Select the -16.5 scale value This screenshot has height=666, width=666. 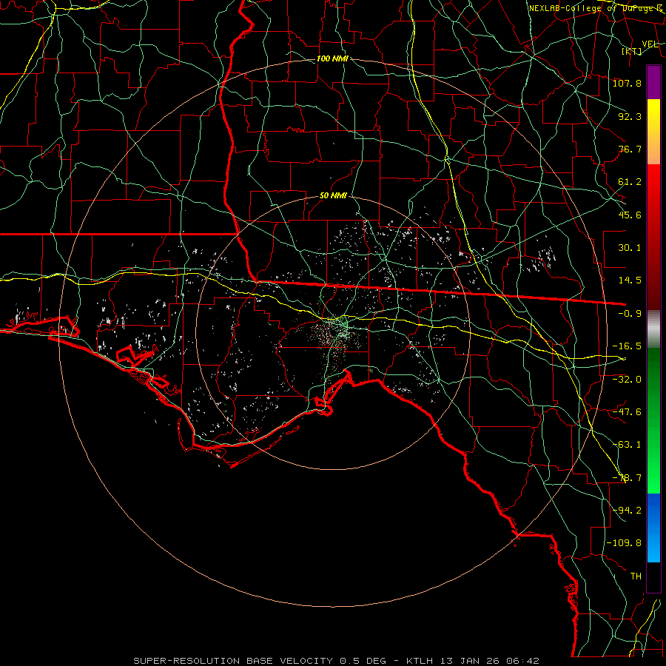(627, 346)
